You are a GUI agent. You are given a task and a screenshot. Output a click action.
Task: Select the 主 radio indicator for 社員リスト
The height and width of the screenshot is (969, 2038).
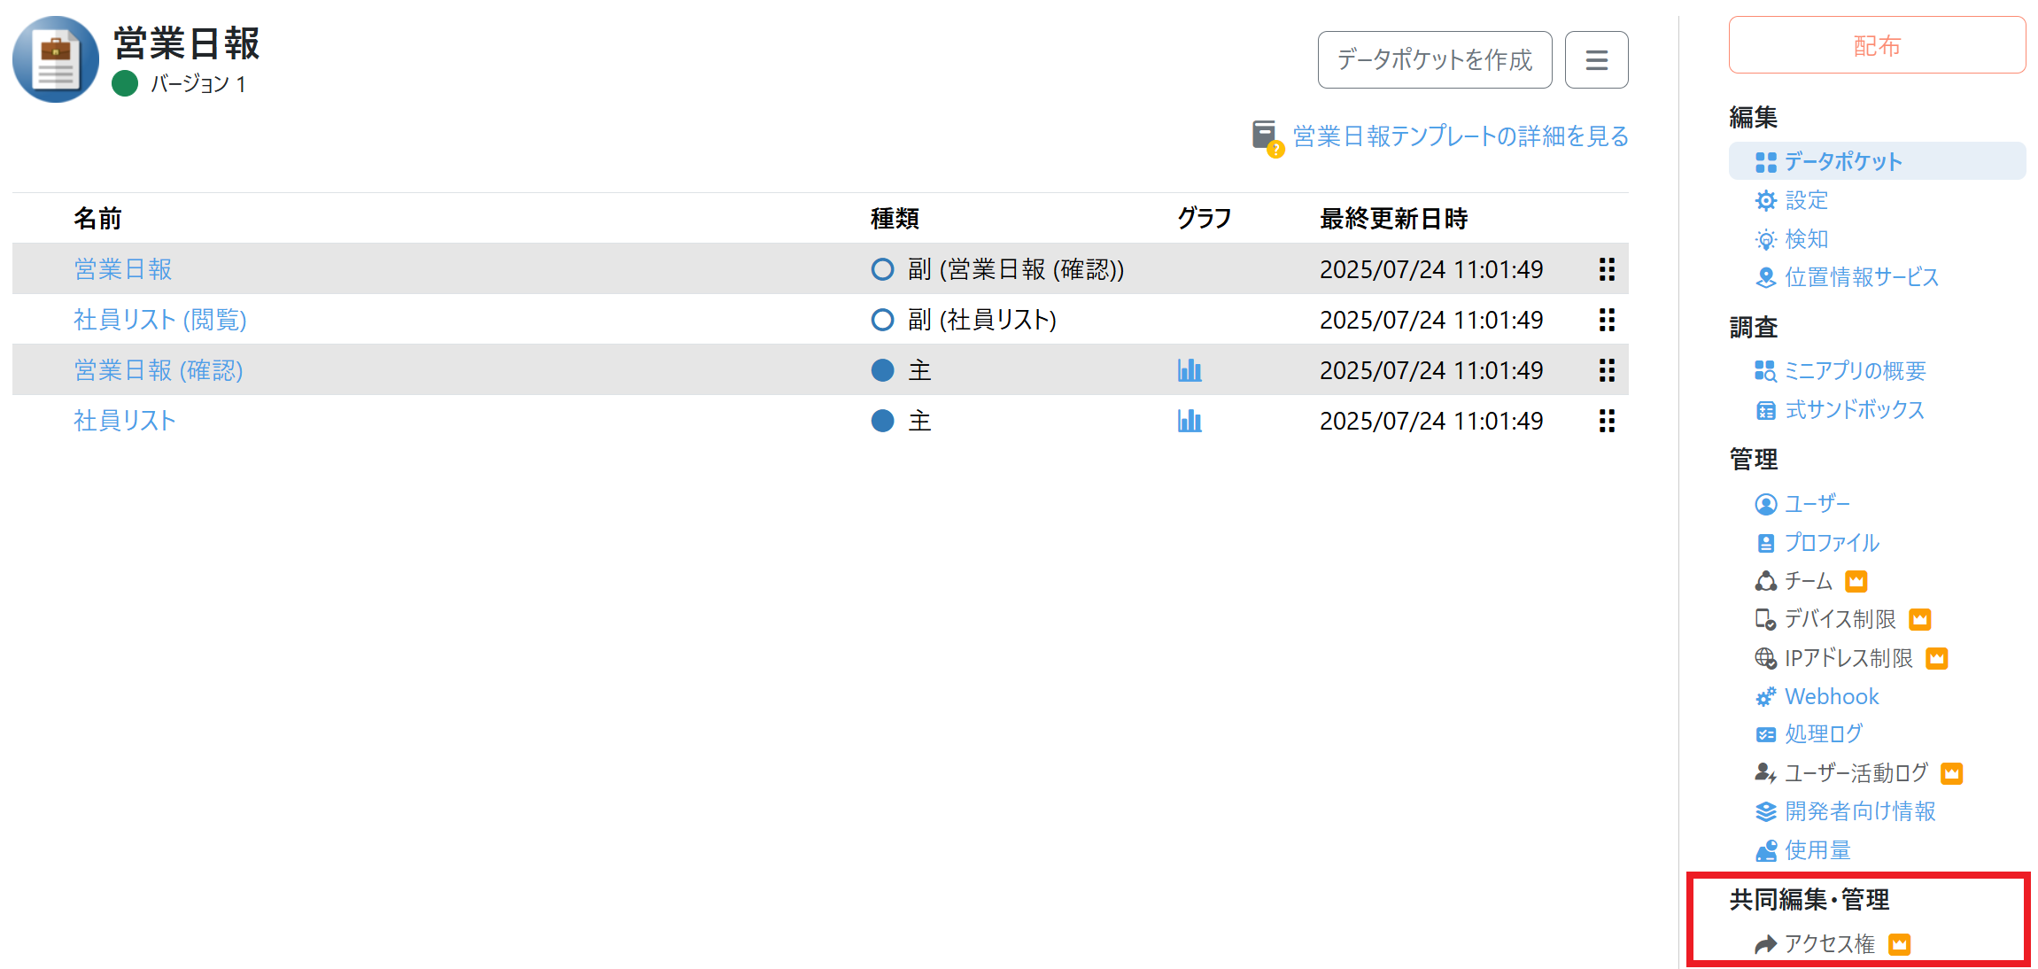point(882,421)
